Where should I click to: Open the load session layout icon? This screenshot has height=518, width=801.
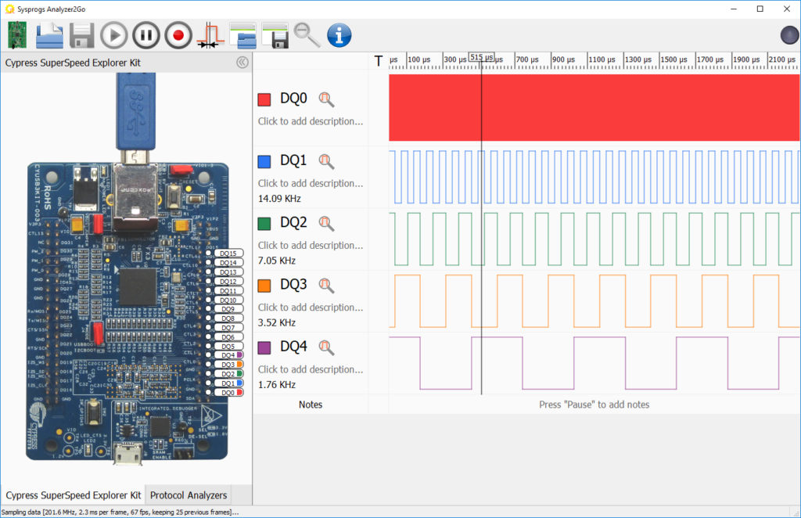click(242, 35)
